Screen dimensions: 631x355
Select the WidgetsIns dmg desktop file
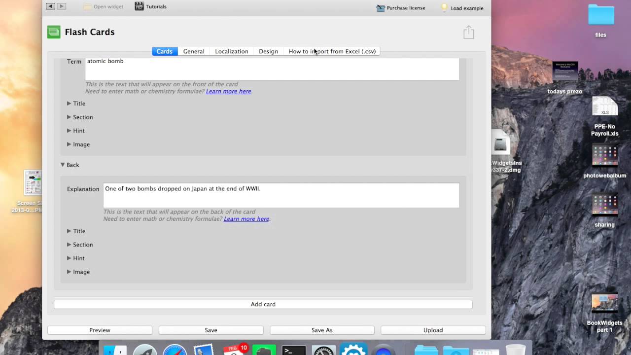pos(505,152)
